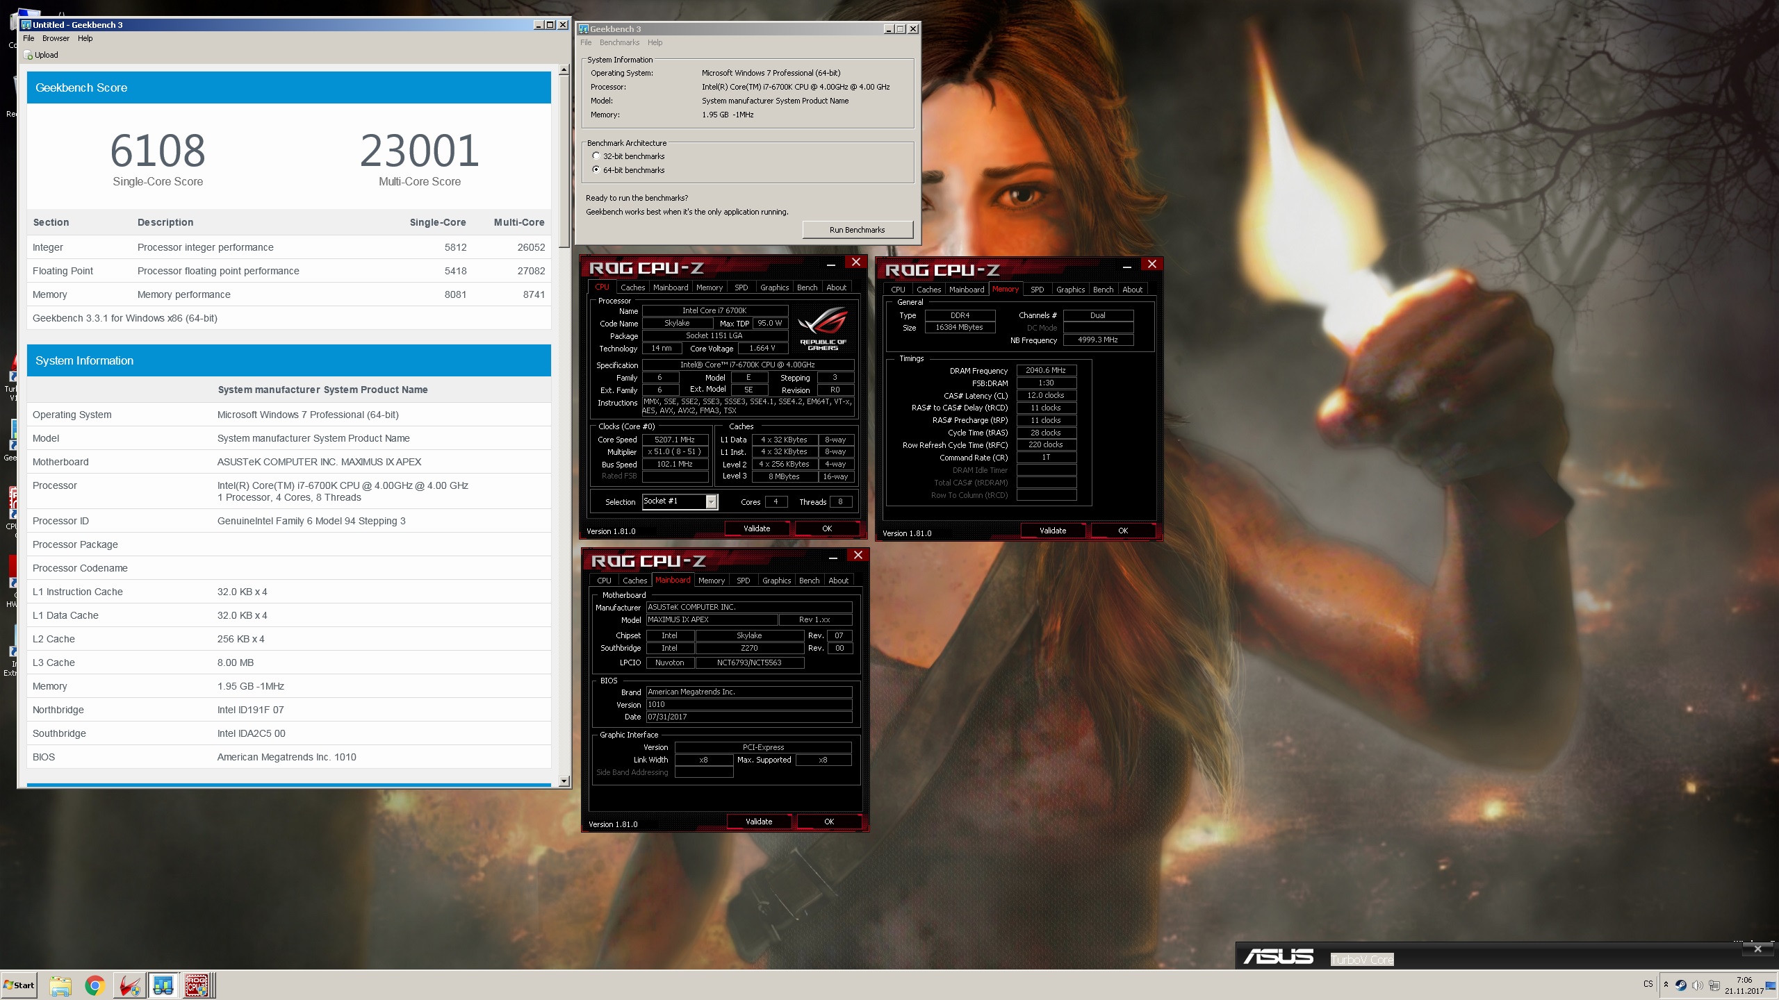Click the Floating Point row in results

(x=289, y=271)
